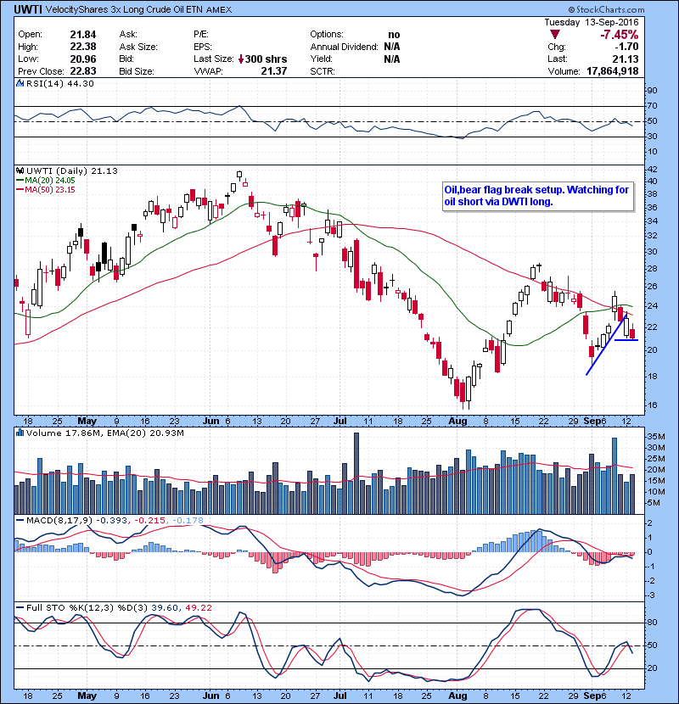Click the stochastic %D value 49.22
This screenshot has height=704, width=679.
pyautogui.click(x=198, y=607)
